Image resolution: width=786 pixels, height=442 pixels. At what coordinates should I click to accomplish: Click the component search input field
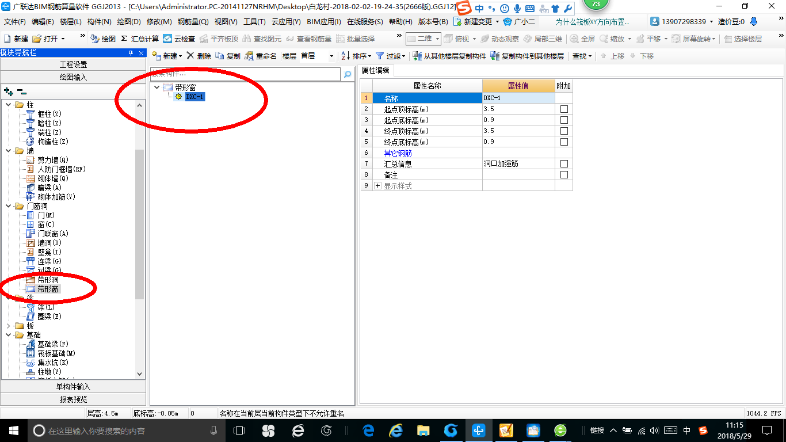coord(246,74)
